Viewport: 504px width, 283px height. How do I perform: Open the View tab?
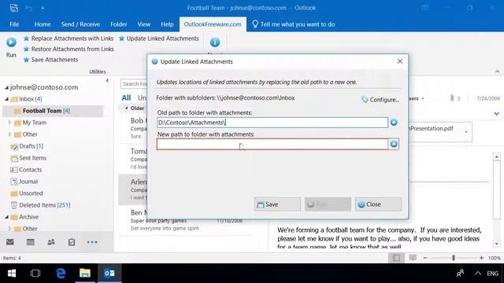pos(143,24)
